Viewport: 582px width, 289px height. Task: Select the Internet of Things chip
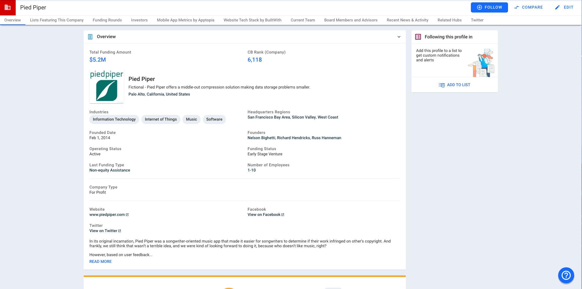point(161,119)
